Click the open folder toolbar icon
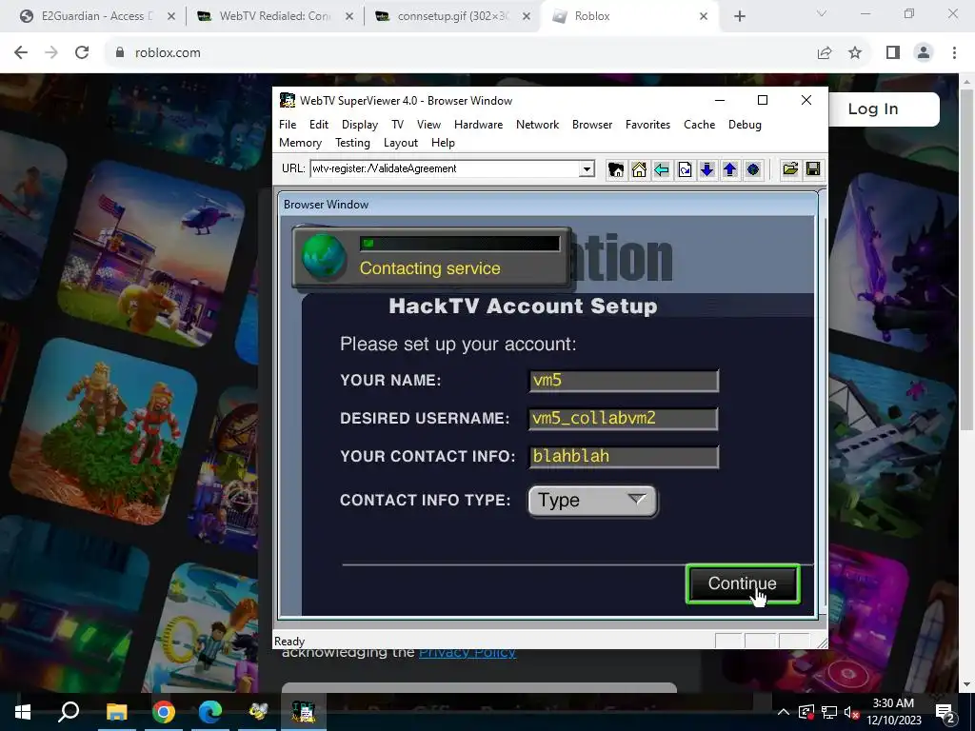 789,169
